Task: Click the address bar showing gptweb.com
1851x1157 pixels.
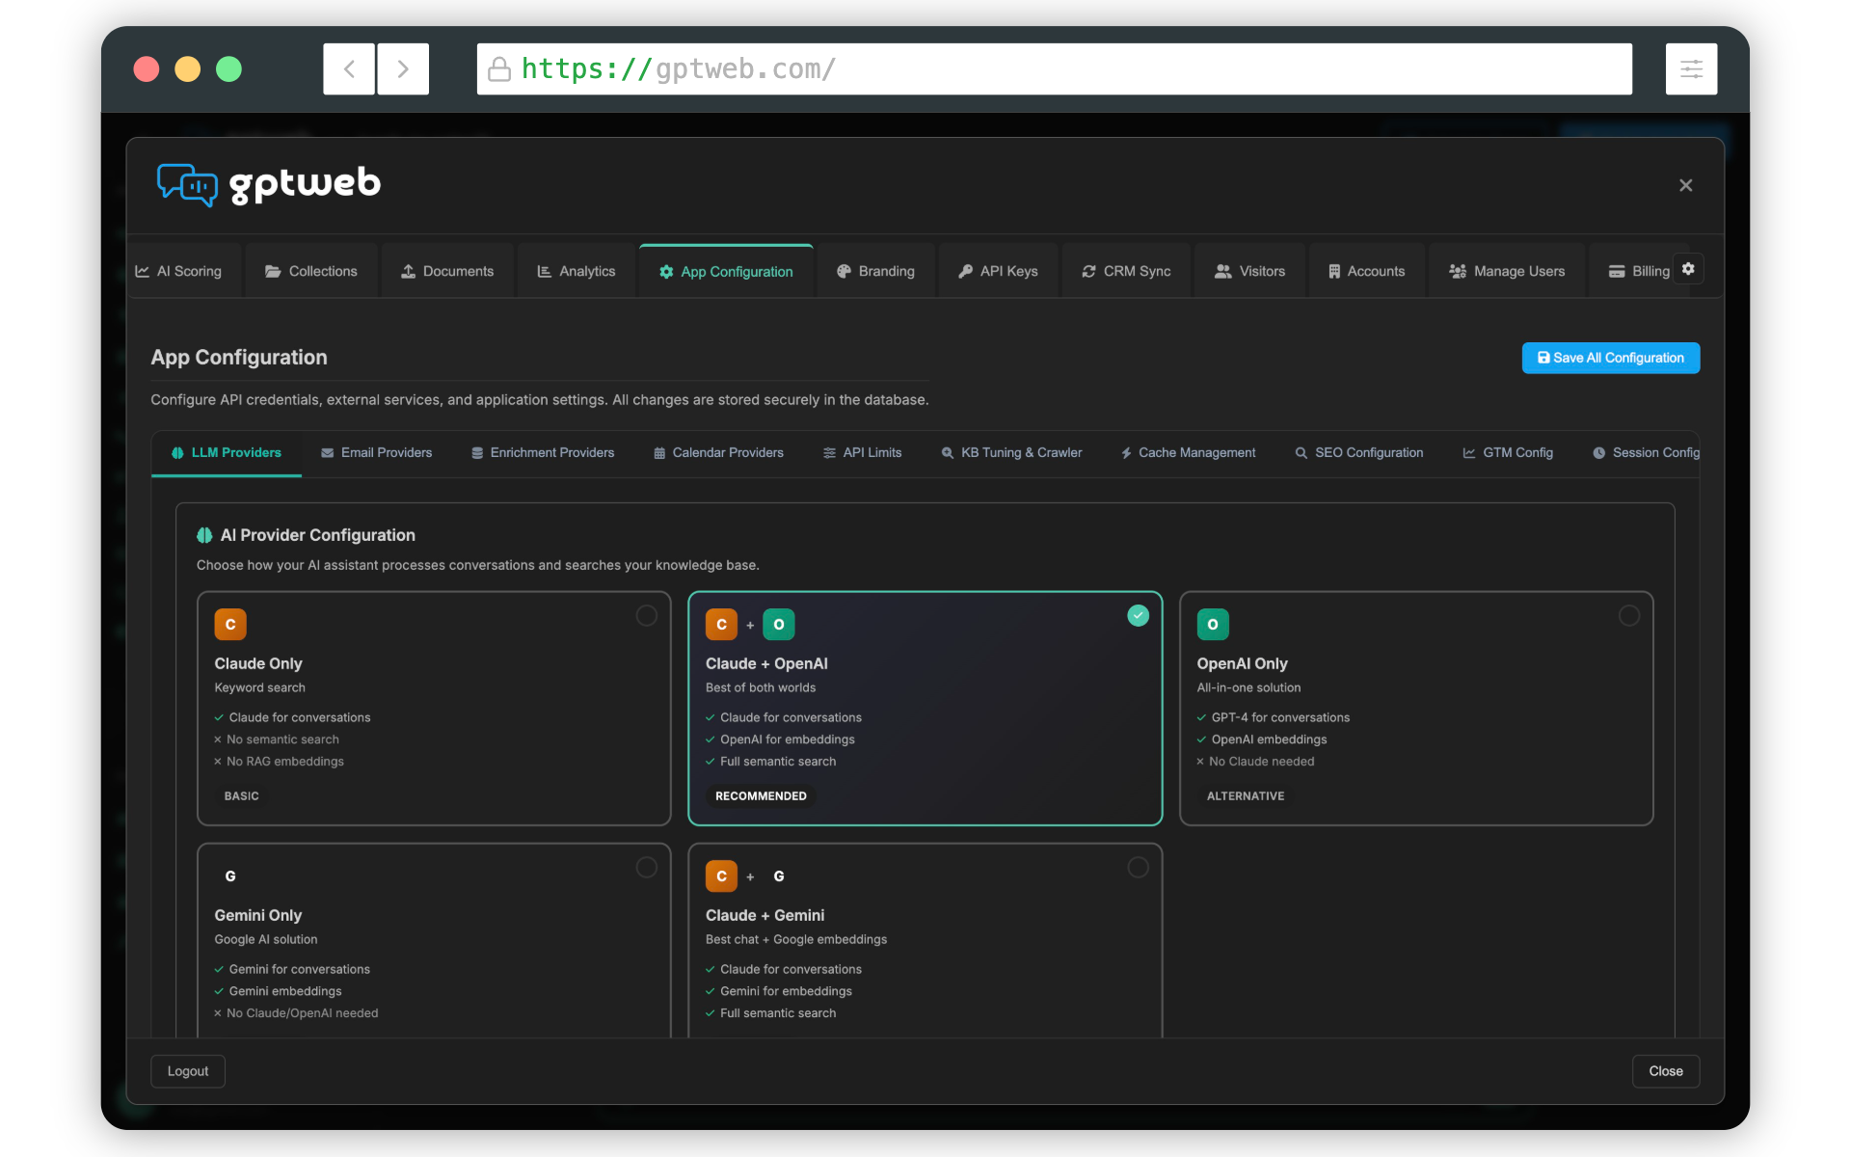Action: (x=1055, y=69)
